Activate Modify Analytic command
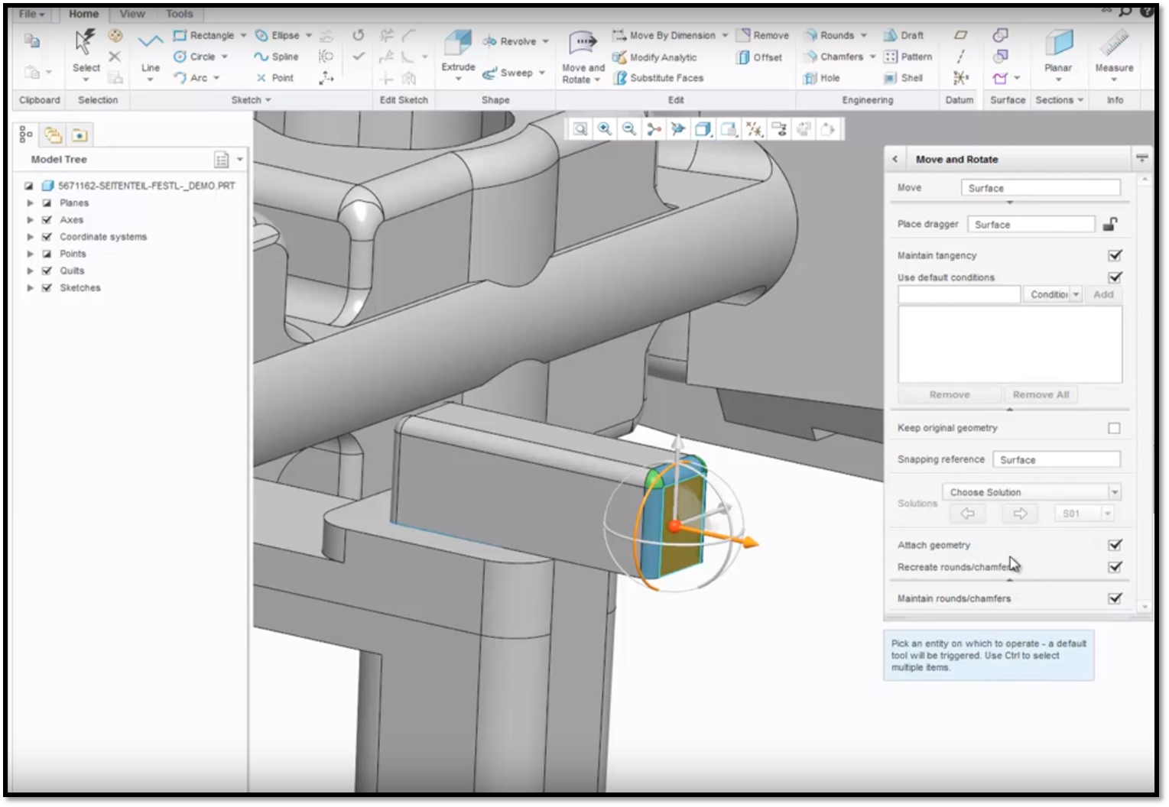Screen dimensions: 1169x807 (x=655, y=57)
